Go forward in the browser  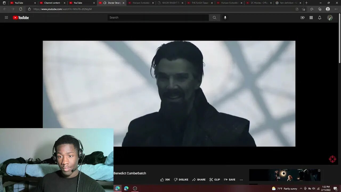pos(13,9)
